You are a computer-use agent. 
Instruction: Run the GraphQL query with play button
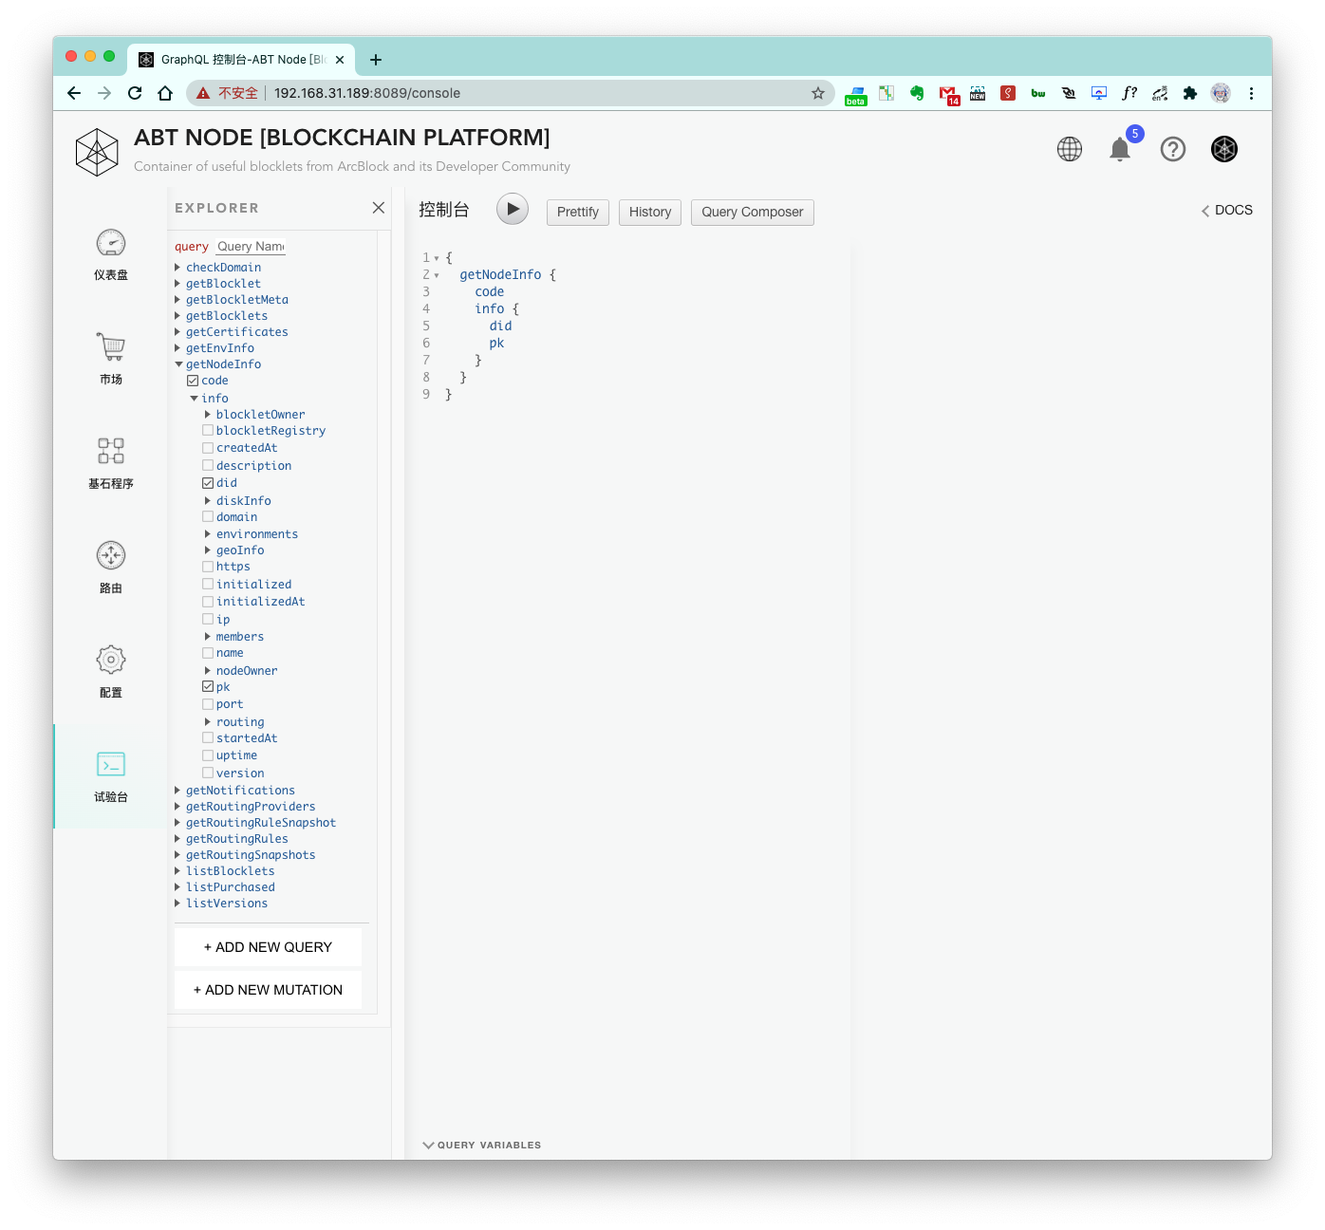pos(513,210)
